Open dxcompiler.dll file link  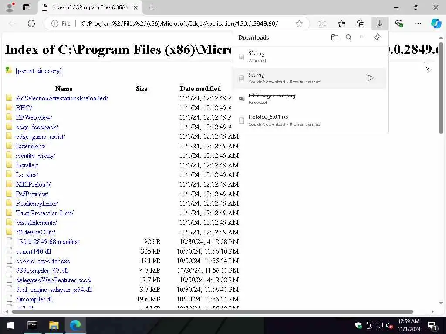(34, 299)
